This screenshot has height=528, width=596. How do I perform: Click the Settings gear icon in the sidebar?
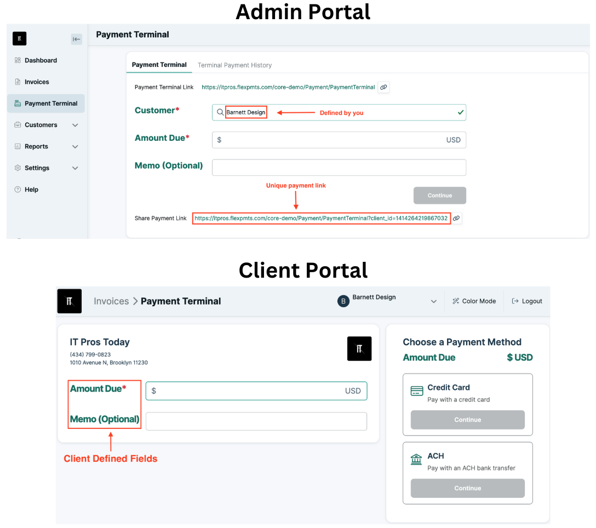16,168
